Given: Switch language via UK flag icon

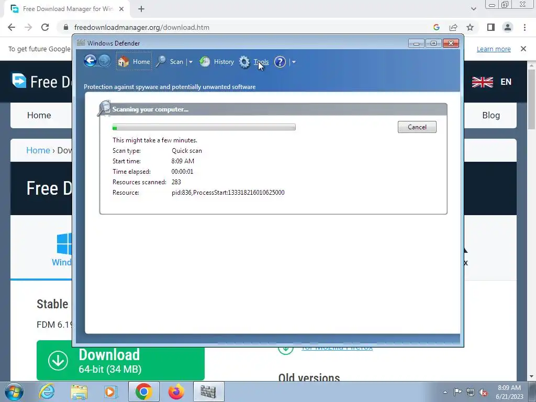Looking at the screenshot, I should point(482,82).
